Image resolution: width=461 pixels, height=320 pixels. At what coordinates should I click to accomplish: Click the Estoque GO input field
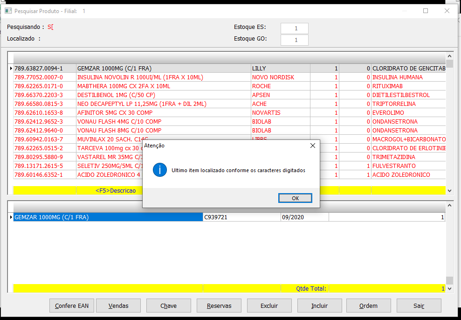click(x=294, y=40)
